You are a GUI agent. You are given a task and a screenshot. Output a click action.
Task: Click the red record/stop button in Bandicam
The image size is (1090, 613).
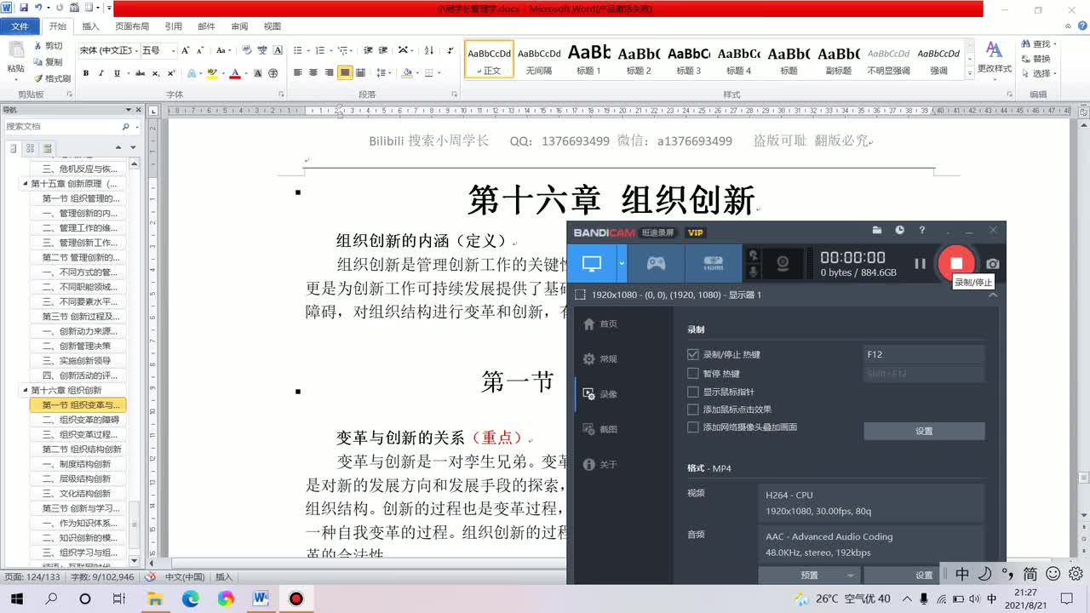tap(956, 263)
